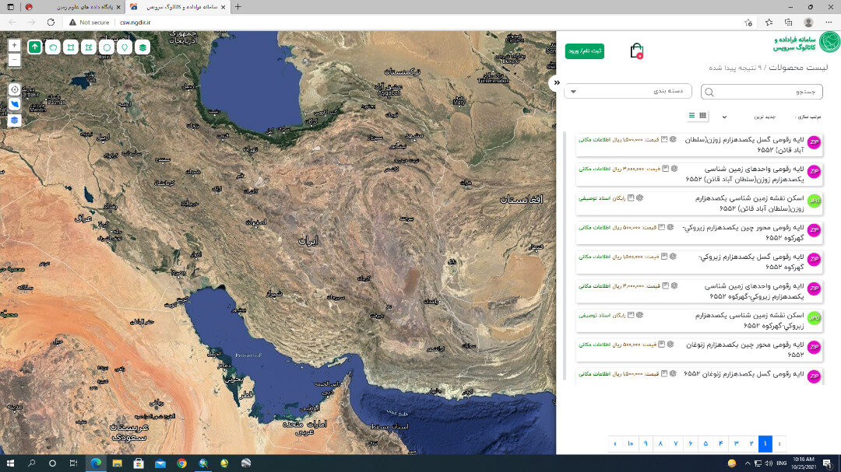Zoom in on the map
Viewport: 841px width, 472px height.
[14, 46]
